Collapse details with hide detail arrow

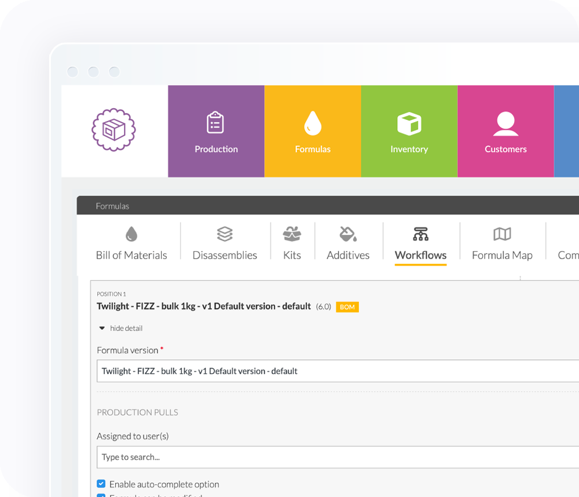(102, 328)
